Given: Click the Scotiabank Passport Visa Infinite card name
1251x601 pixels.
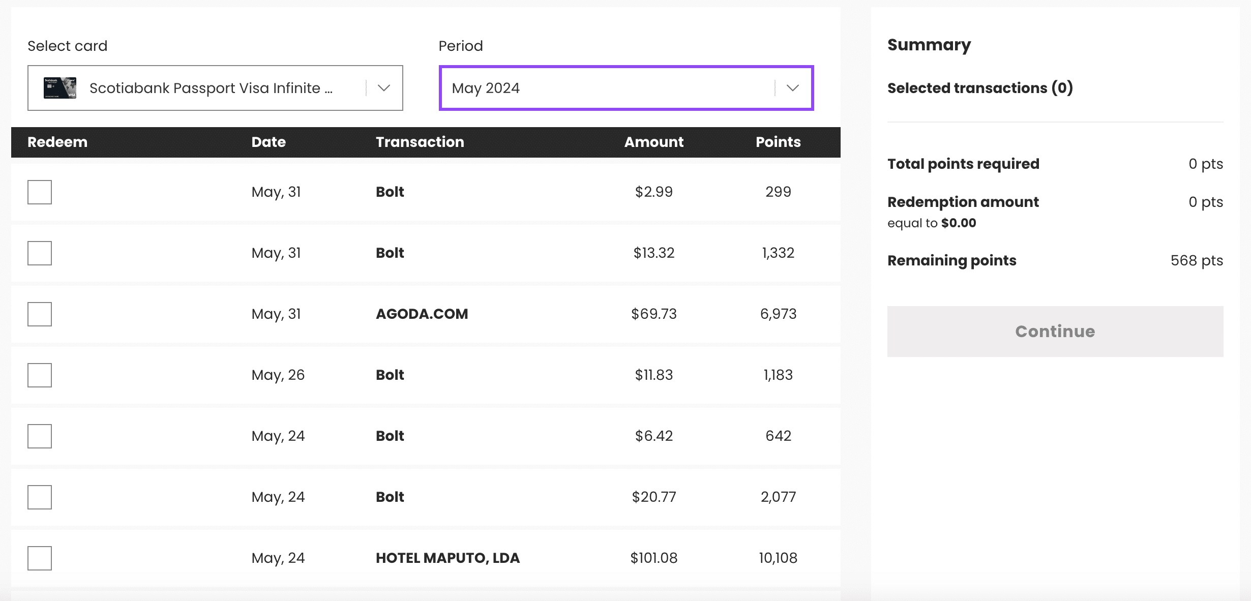Looking at the screenshot, I should [x=211, y=88].
